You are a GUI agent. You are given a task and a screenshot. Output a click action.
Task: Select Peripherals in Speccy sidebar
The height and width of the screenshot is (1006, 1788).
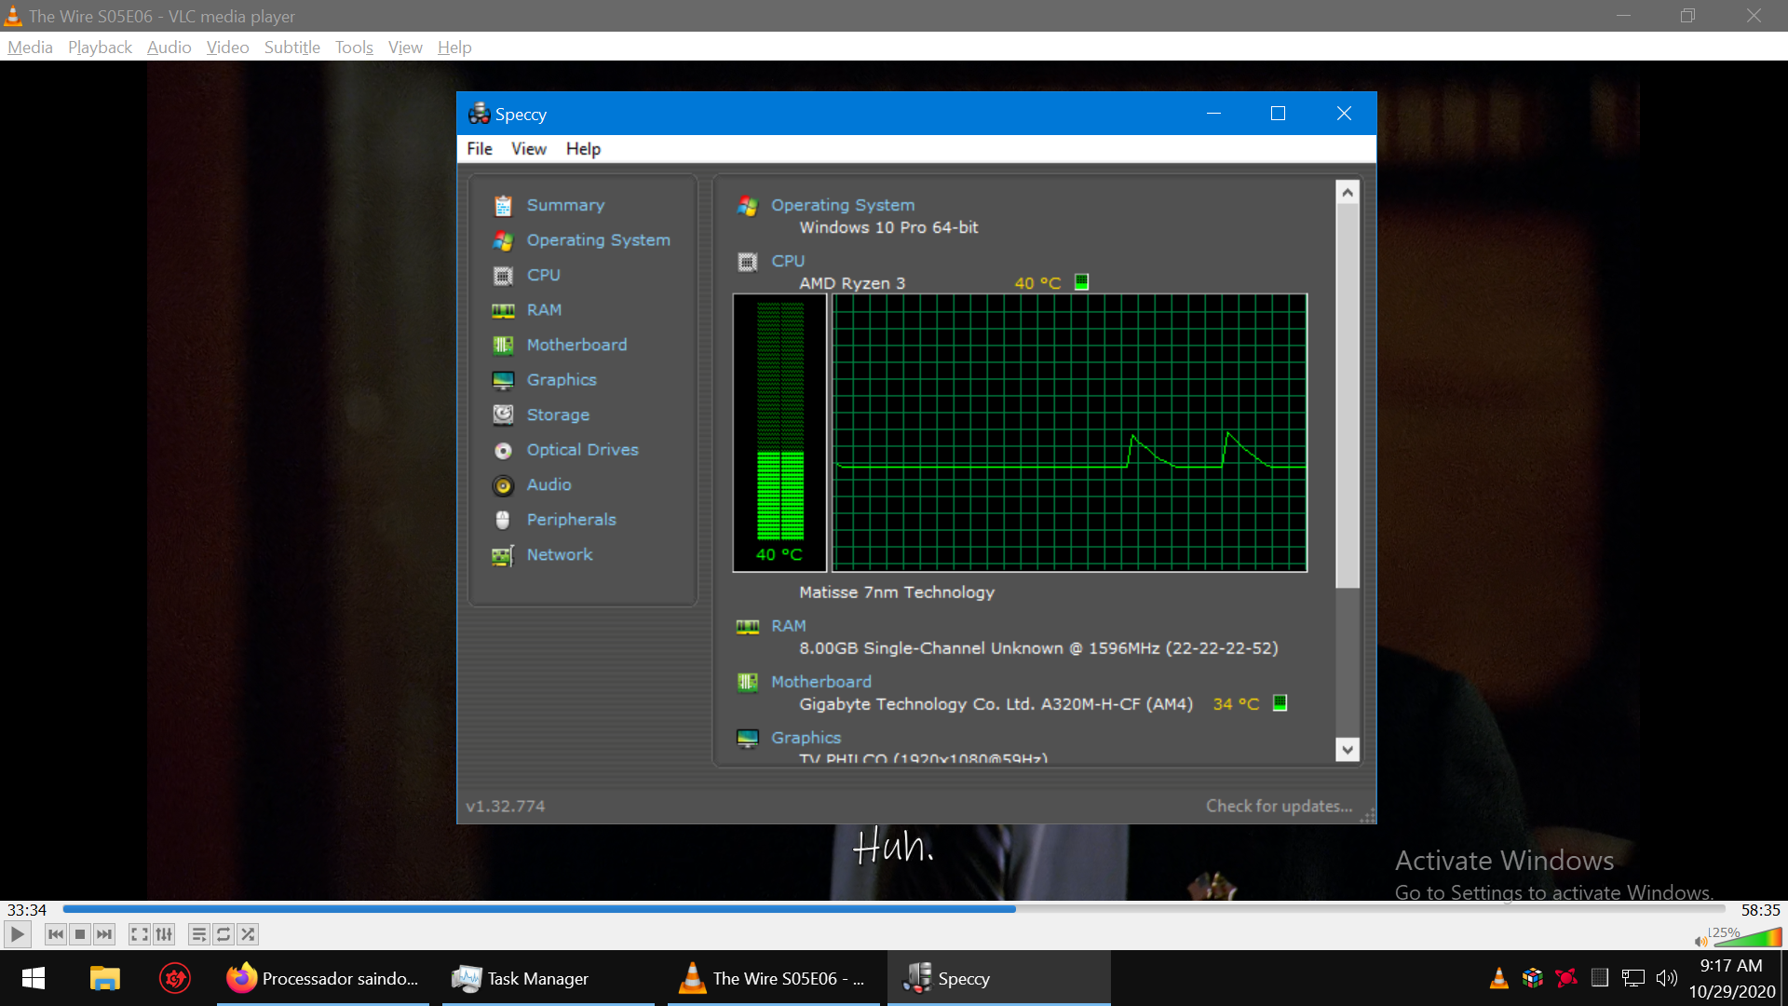coord(571,520)
